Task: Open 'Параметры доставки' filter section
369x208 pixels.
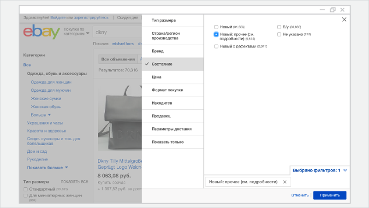Action: click(173, 129)
